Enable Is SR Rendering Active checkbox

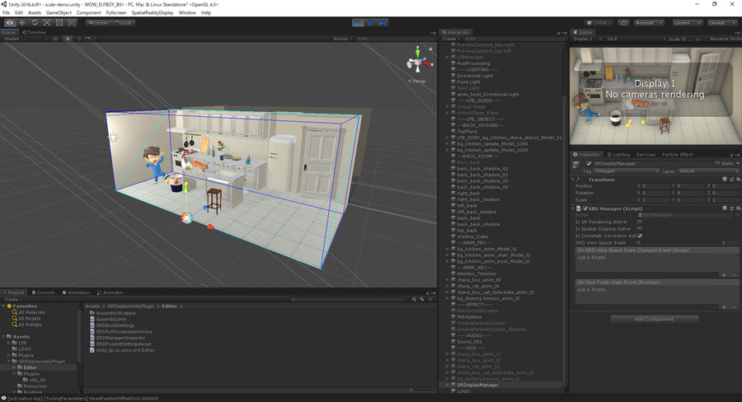tap(640, 222)
